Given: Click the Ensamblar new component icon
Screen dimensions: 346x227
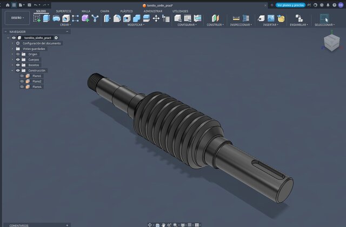Looking at the screenshot, I should click(x=299, y=18).
